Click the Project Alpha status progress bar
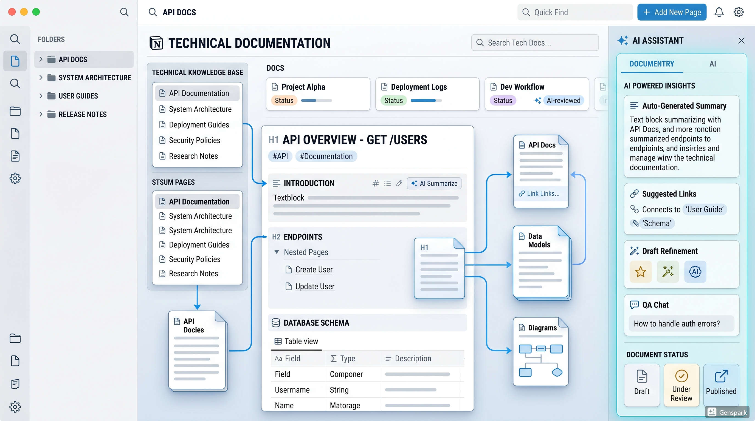The image size is (755, 421). point(317,100)
